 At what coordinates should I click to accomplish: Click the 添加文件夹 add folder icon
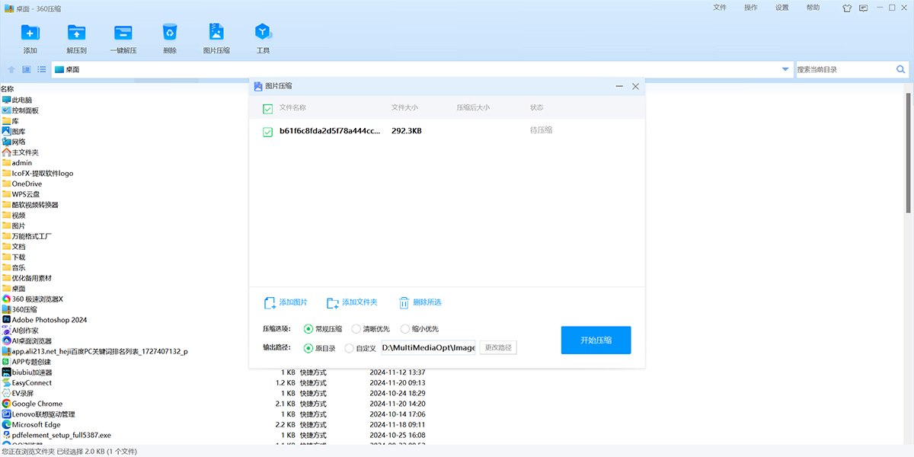point(332,303)
